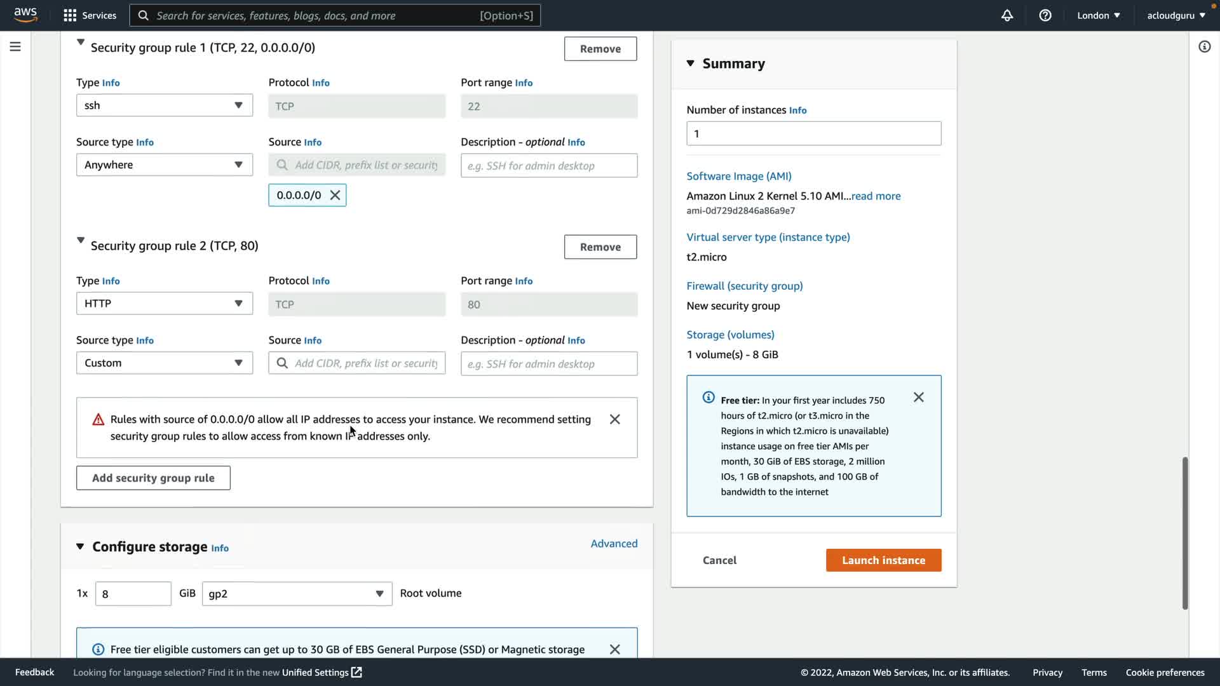Open the help question mark icon

[1045, 15]
